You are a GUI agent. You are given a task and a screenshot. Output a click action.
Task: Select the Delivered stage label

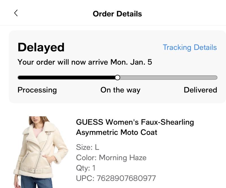click(x=200, y=90)
